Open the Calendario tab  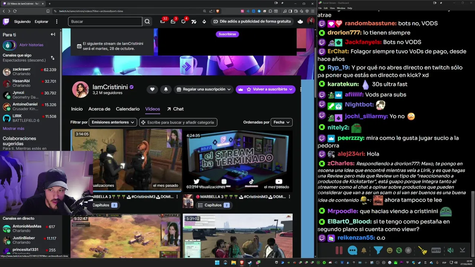[128, 109]
